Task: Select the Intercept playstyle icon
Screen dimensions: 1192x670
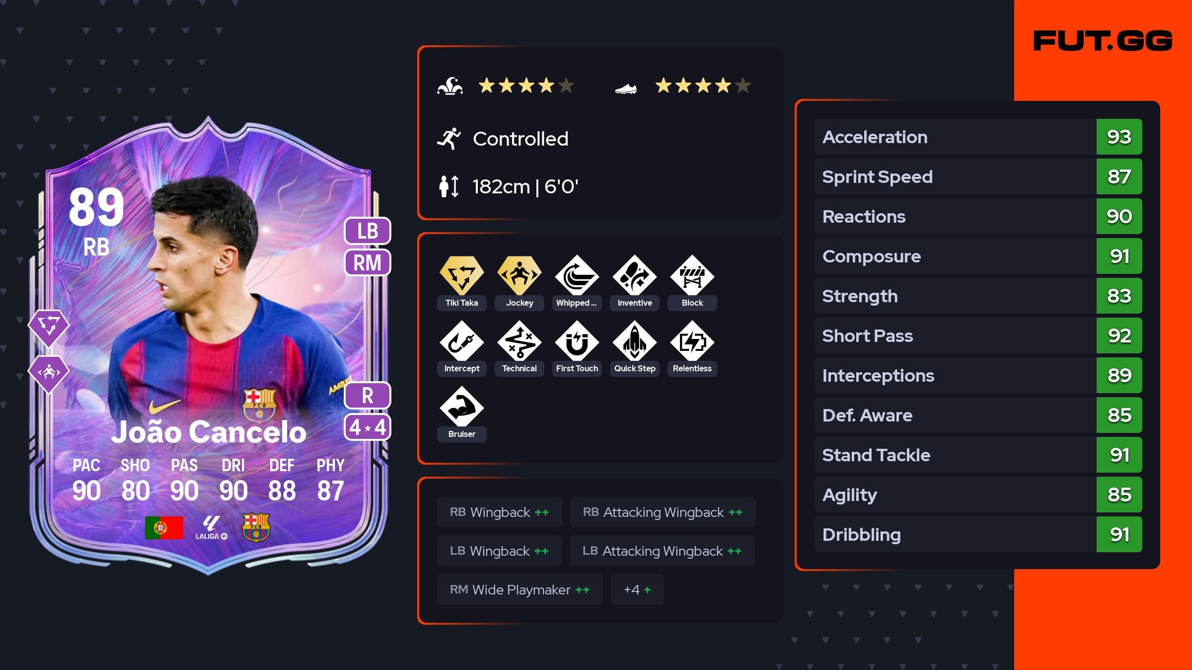Action: (461, 341)
